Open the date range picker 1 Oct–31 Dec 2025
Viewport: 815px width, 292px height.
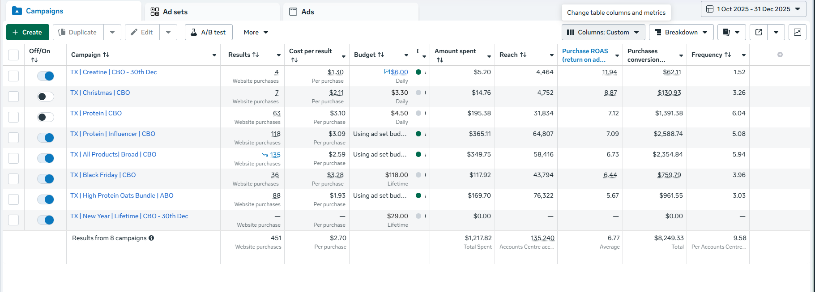[753, 9]
